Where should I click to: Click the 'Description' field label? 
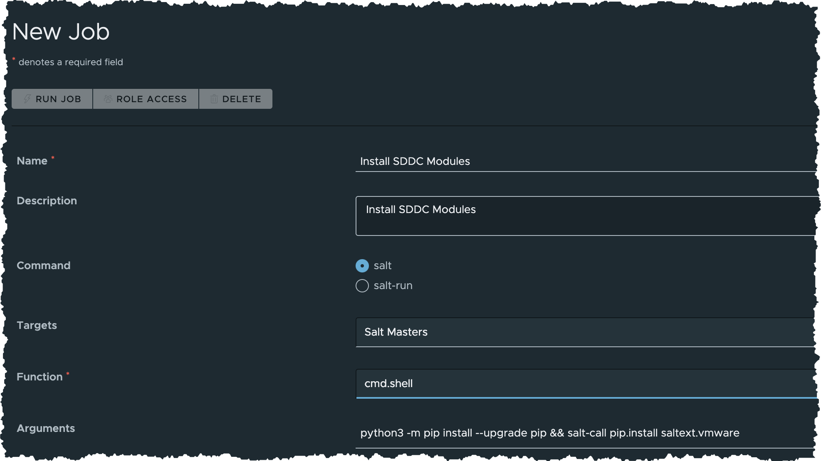point(47,201)
